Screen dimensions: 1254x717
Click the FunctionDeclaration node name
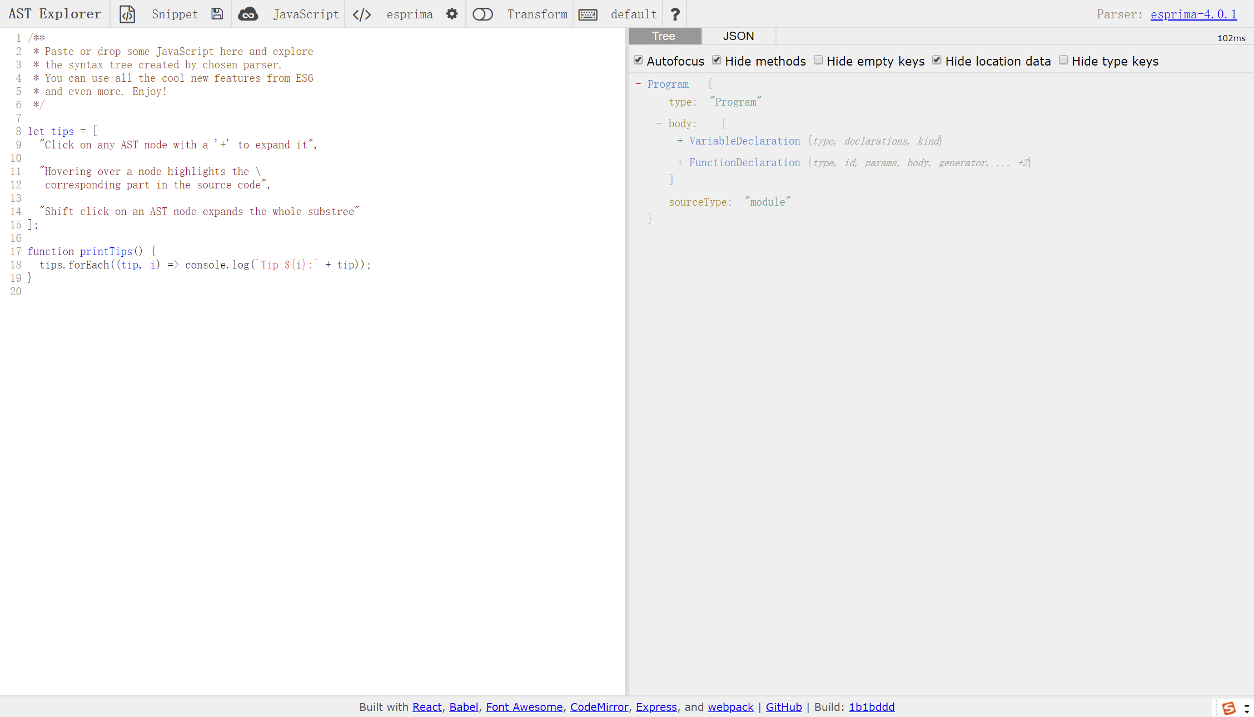coord(744,163)
